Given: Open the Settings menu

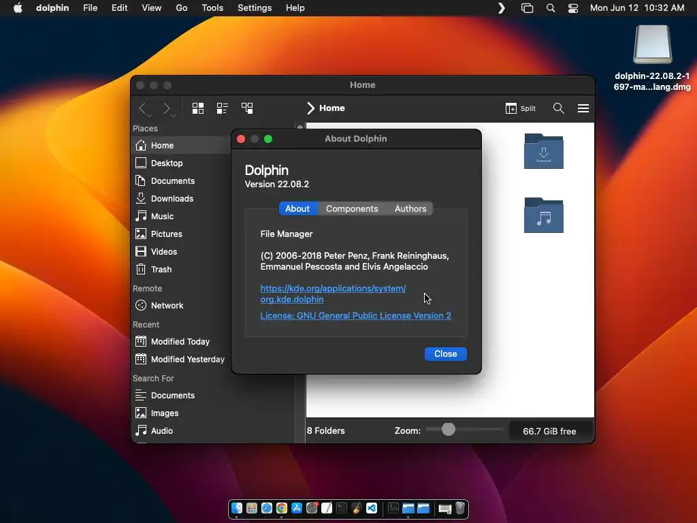Looking at the screenshot, I should click(x=255, y=8).
